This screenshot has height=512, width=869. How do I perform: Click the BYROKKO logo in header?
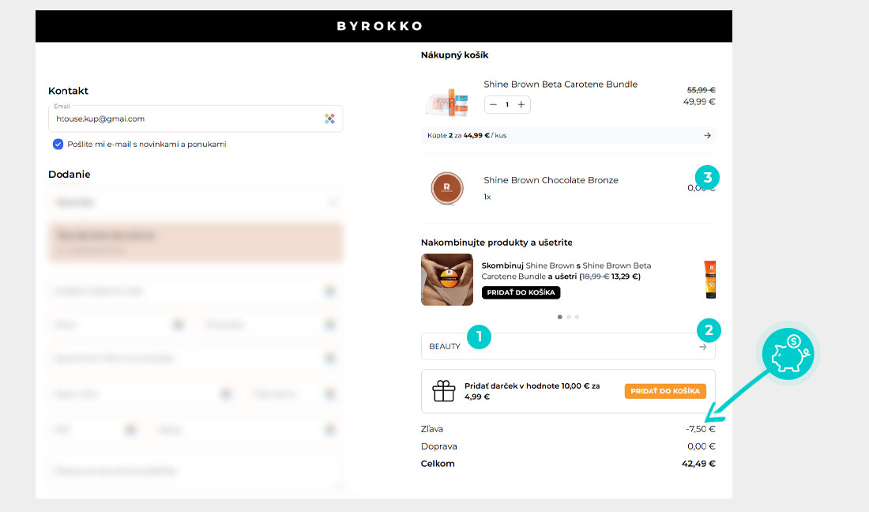(380, 26)
